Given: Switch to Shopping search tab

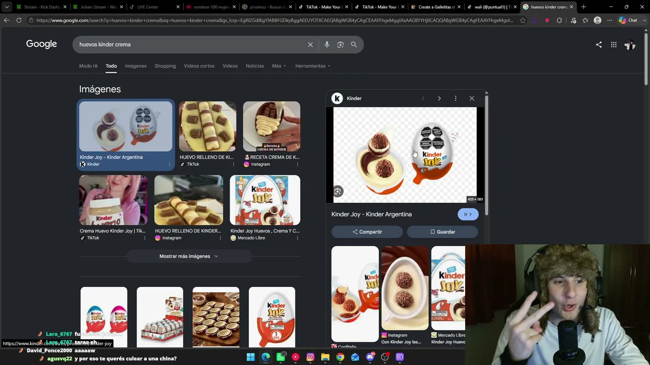Looking at the screenshot, I should tap(165, 66).
